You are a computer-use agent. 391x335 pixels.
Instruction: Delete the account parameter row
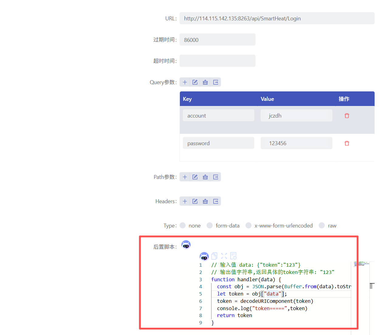tap(347, 116)
